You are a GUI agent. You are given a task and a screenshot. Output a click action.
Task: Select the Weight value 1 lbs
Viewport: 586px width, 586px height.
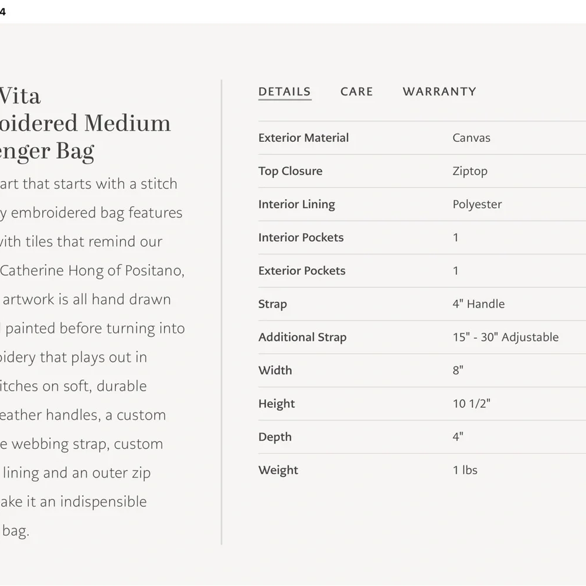(x=465, y=470)
